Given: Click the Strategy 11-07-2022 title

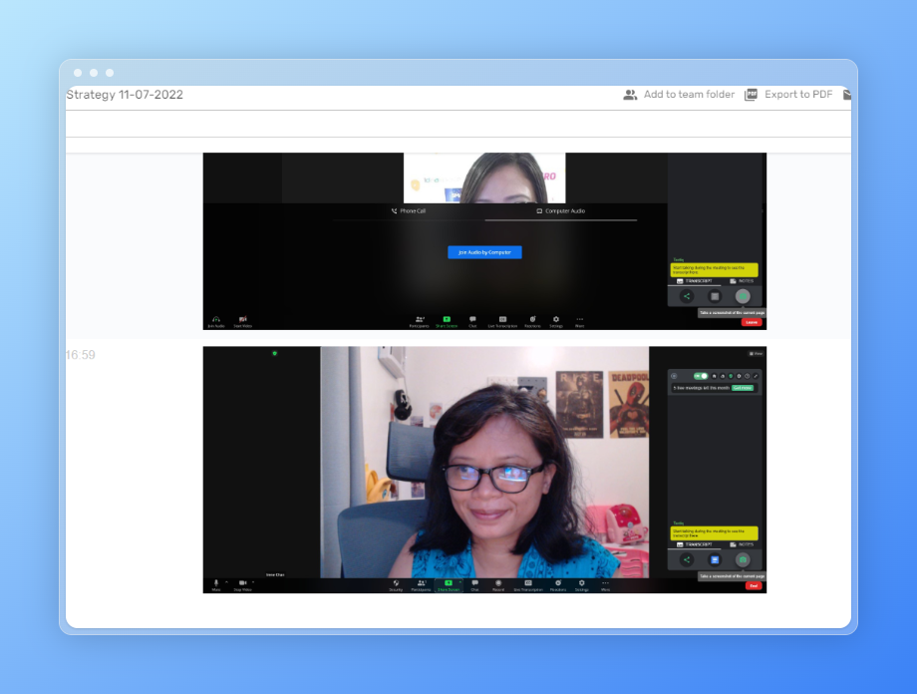Looking at the screenshot, I should pos(125,94).
